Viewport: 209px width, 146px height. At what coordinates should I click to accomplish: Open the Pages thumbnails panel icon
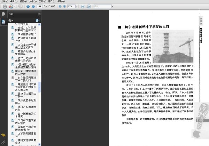pyautogui.click(x=3, y=14)
